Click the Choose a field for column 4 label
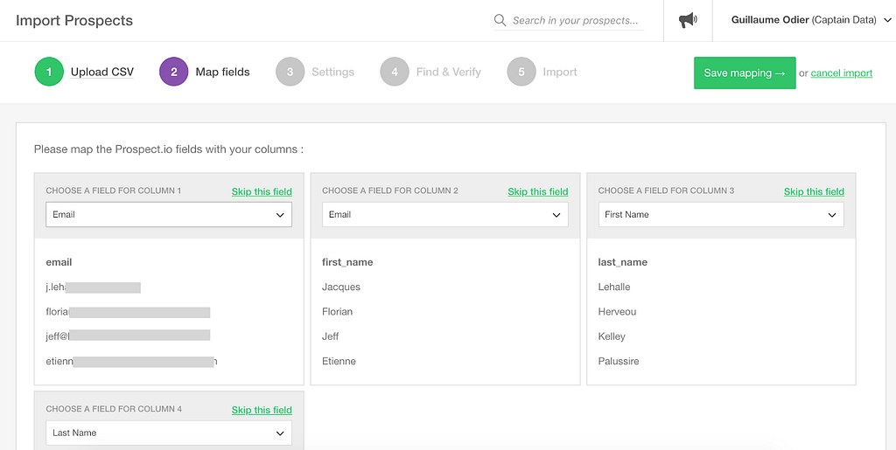Screen dimensions: 896x450 tap(115, 409)
